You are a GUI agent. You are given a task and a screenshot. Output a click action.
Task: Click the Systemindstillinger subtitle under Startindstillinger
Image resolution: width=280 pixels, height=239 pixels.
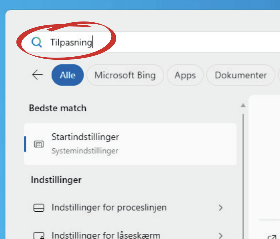(x=85, y=151)
